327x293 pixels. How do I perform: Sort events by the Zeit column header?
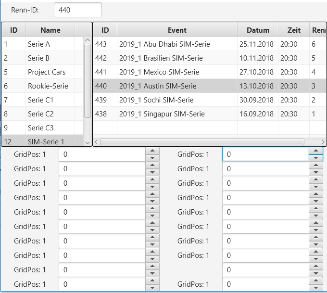[294, 30]
